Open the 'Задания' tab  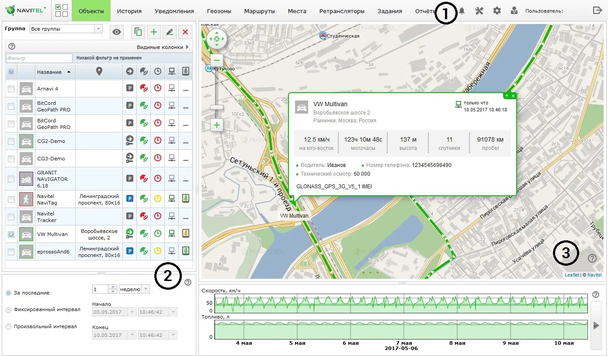point(389,11)
